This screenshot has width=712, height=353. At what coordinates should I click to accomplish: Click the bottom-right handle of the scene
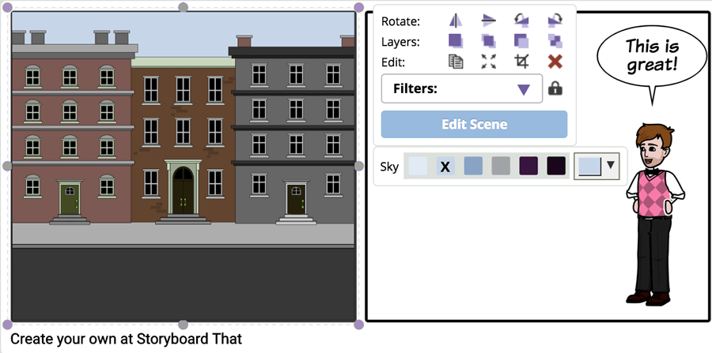pos(358,325)
